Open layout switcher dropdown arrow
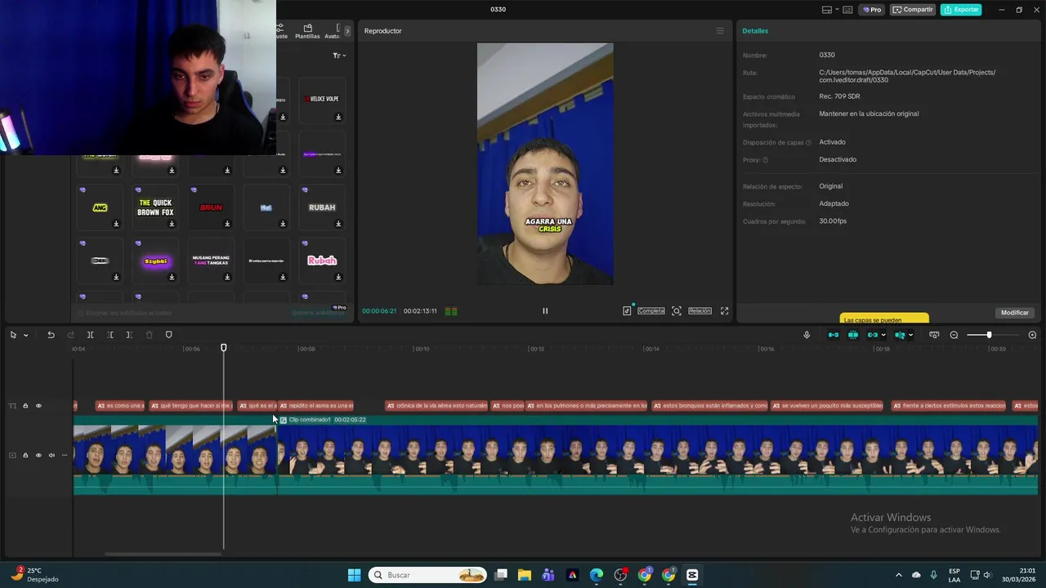The image size is (1046, 588). tap(837, 10)
